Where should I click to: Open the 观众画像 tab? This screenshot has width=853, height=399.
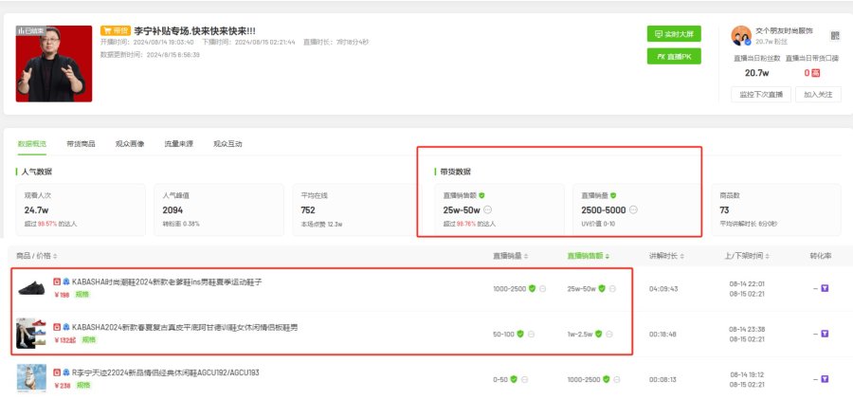pos(130,143)
